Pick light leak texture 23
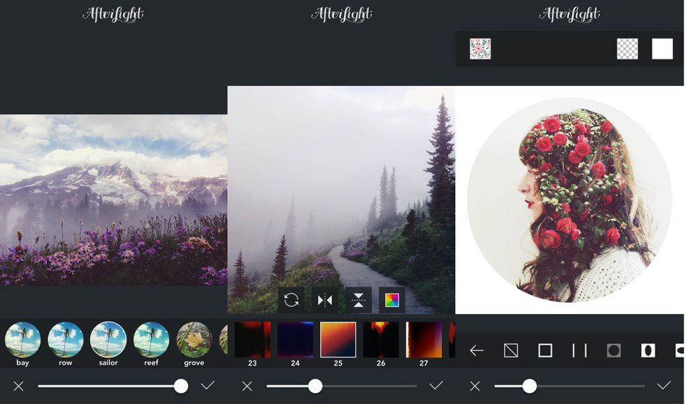Image resolution: width=685 pixels, height=404 pixels. [x=252, y=340]
